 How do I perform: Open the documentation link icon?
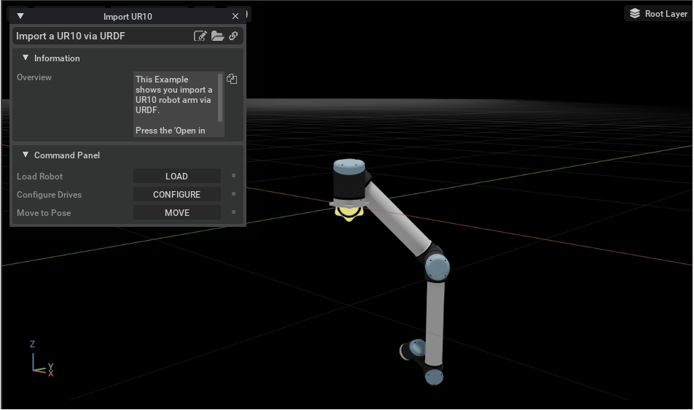[233, 36]
